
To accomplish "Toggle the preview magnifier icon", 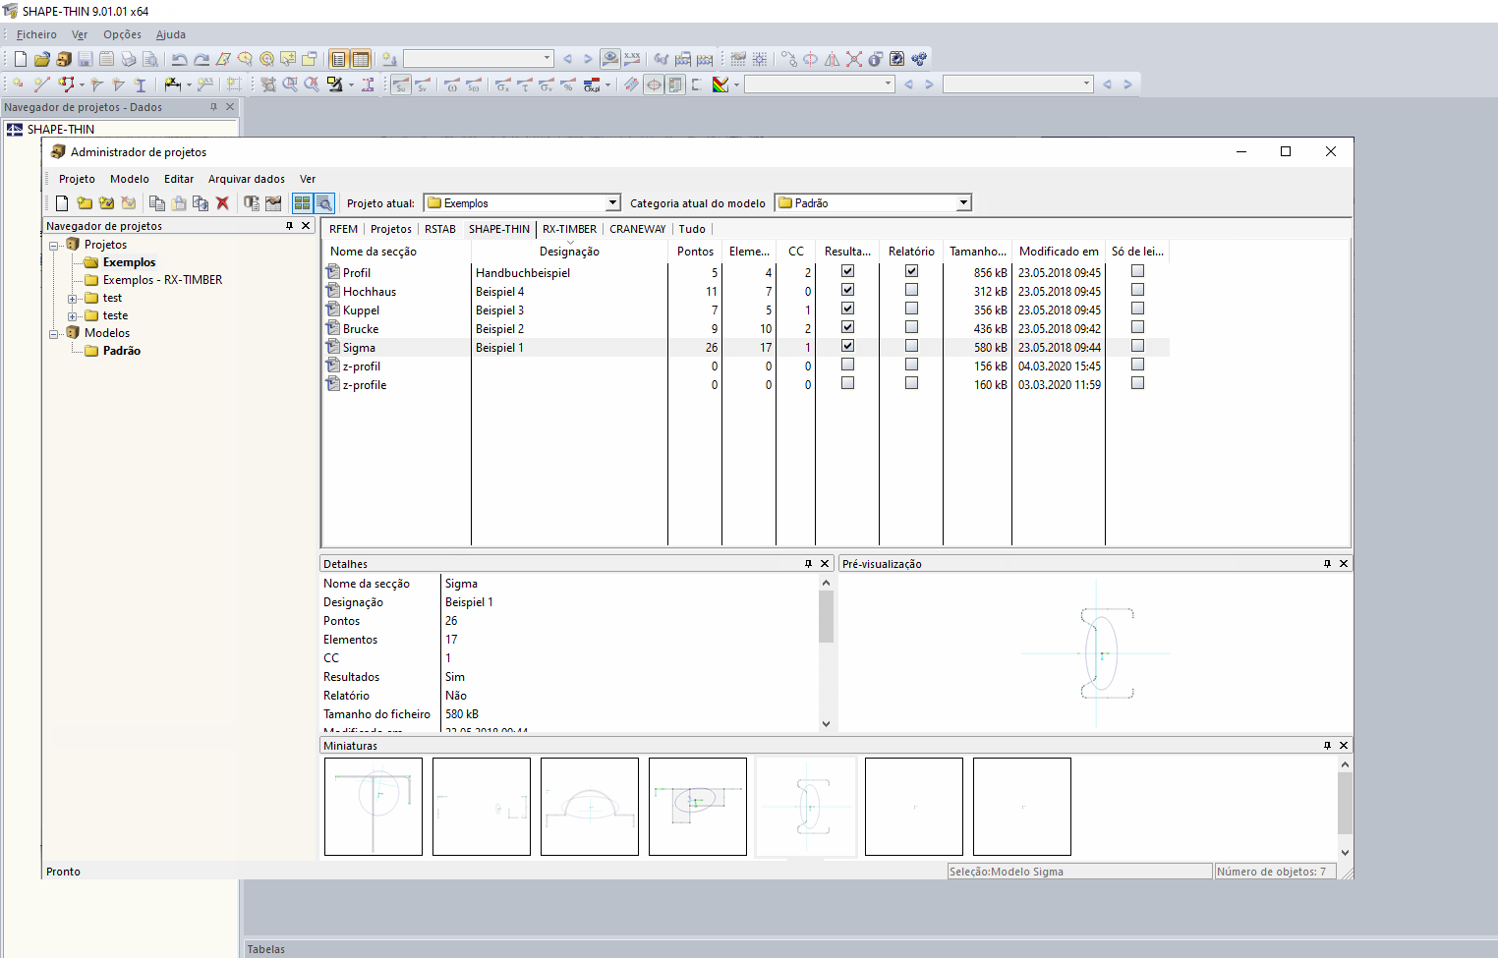I will coord(323,203).
